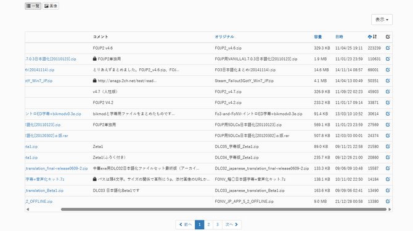The width and height of the screenshot is (413, 231).
Task: Edit the DLC04_字幕版_Zeta1.zip row
Action: tap(388, 157)
